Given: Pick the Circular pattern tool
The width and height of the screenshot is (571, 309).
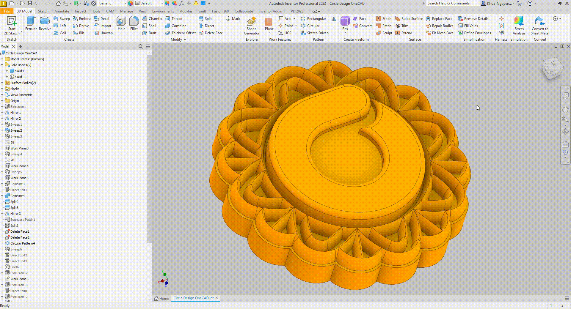Looking at the screenshot, I should pos(310,26).
